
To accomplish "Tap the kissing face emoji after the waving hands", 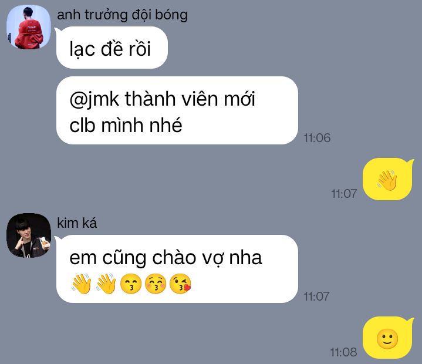I will point(131,284).
